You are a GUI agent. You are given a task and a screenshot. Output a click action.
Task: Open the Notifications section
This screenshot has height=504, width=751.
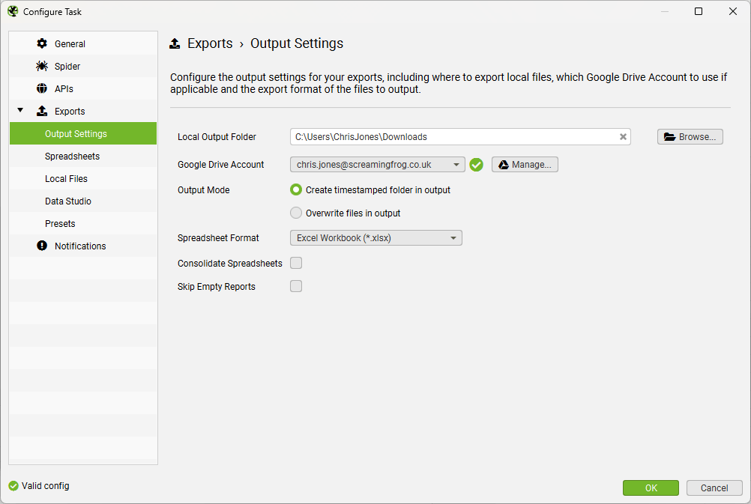pyautogui.click(x=83, y=246)
